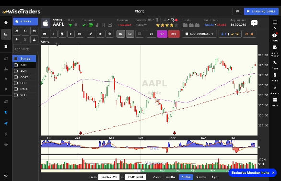The image size is (281, 181).
Task: Open the chat bubble icon beside Avg. Volume
Action: (x=254, y=23)
